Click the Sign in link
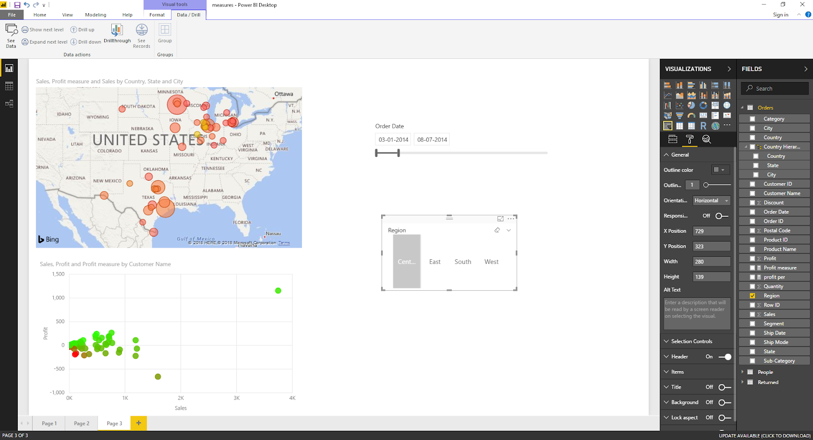The height and width of the screenshot is (440, 813). pyautogui.click(x=780, y=15)
